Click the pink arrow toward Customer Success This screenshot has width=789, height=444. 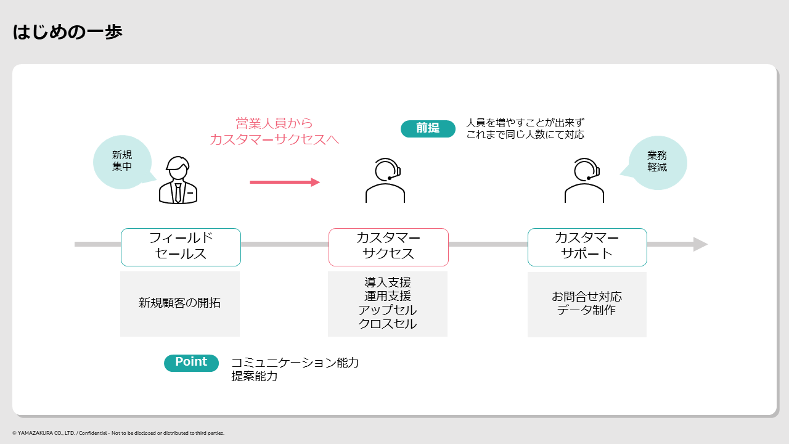(x=285, y=182)
